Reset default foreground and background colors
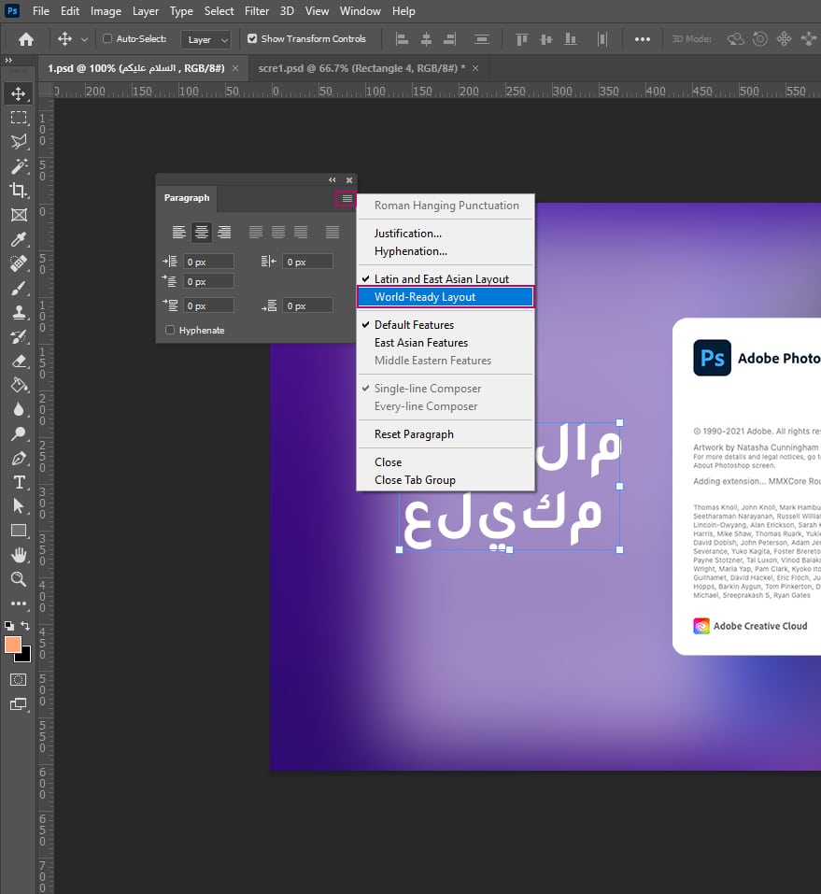821x894 pixels. (9, 626)
